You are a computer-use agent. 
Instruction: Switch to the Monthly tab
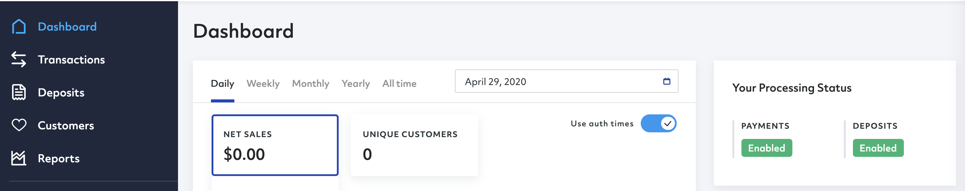(310, 84)
